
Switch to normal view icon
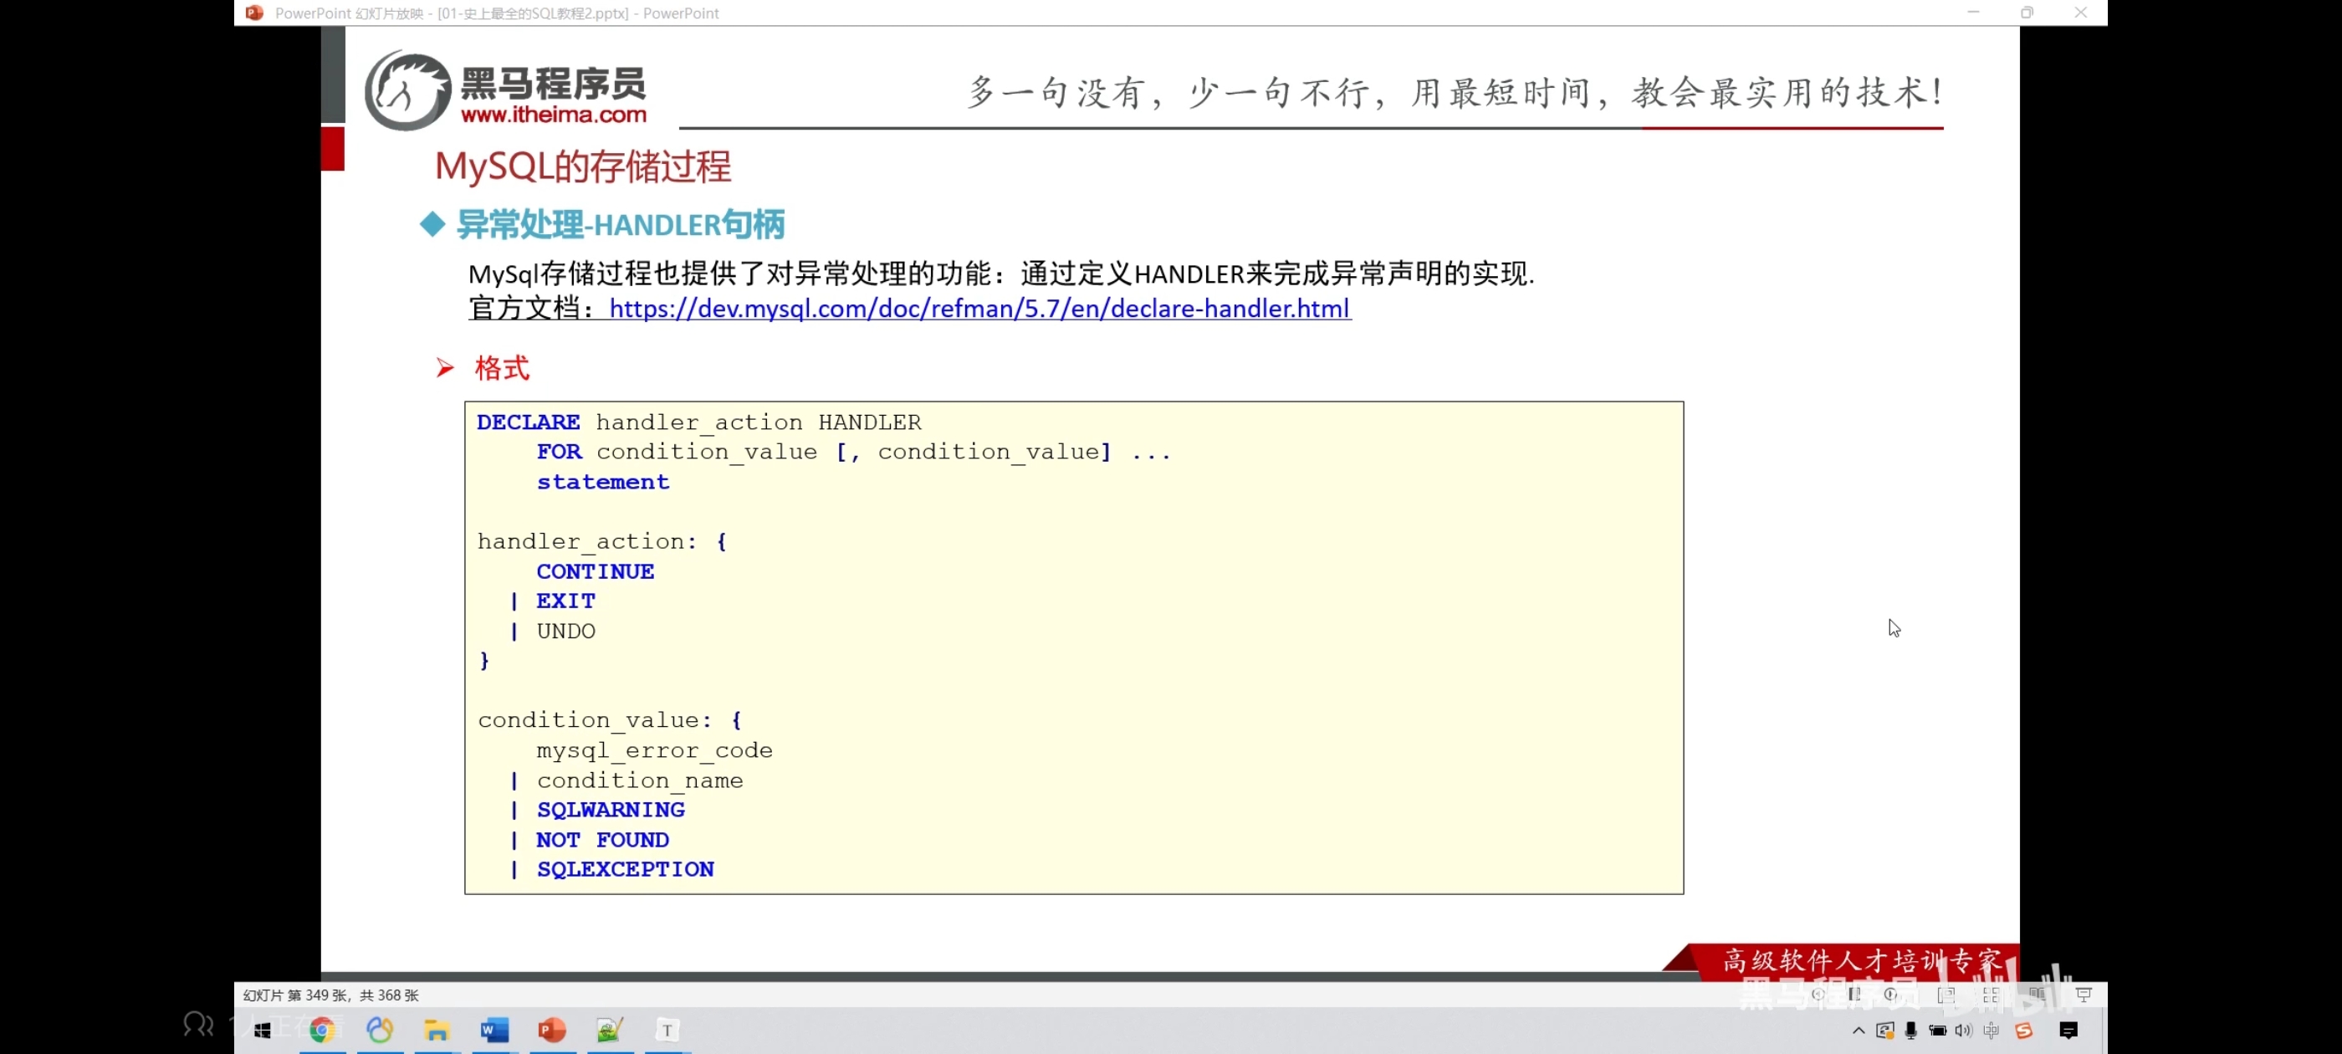(1946, 995)
